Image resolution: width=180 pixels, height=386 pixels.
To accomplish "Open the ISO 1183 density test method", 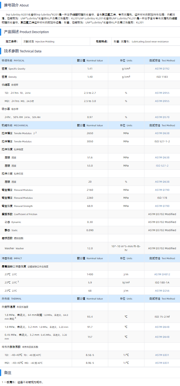I will (x=162, y=77).
